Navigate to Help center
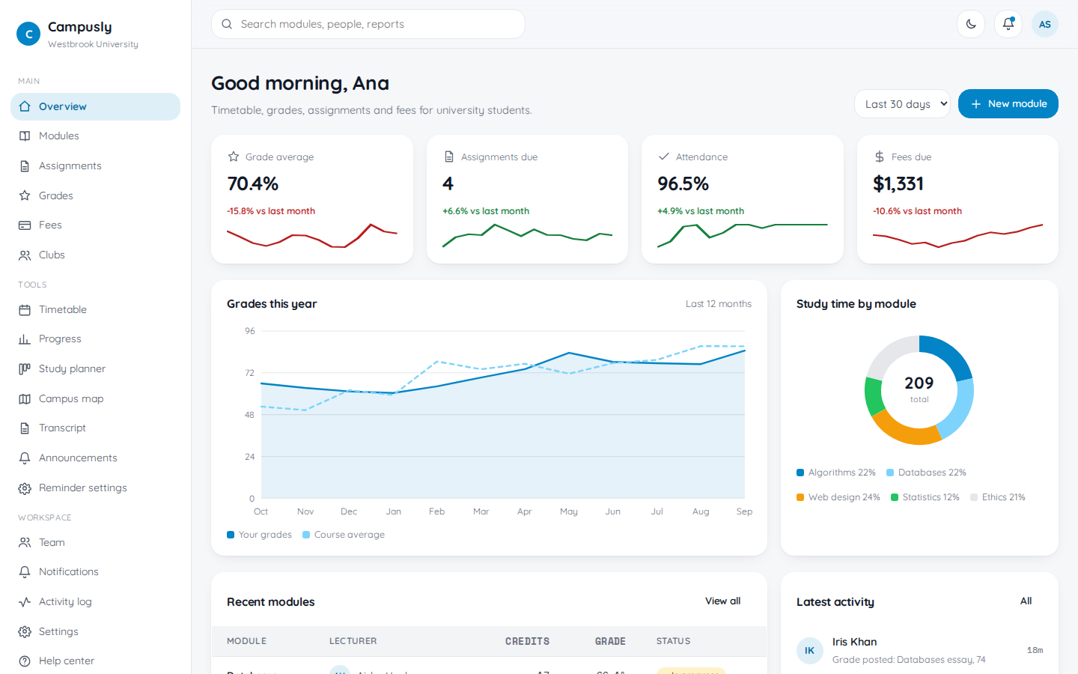The height and width of the screenshot is (674, 1078). 95,661
